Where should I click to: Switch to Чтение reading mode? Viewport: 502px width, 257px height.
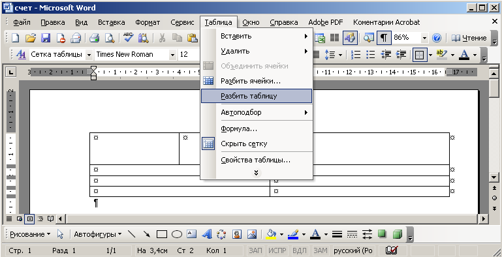tap(469, 38)
